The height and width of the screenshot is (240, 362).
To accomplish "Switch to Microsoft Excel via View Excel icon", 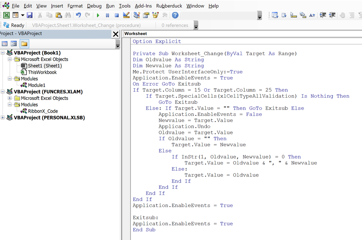I will tap(7, 15).
